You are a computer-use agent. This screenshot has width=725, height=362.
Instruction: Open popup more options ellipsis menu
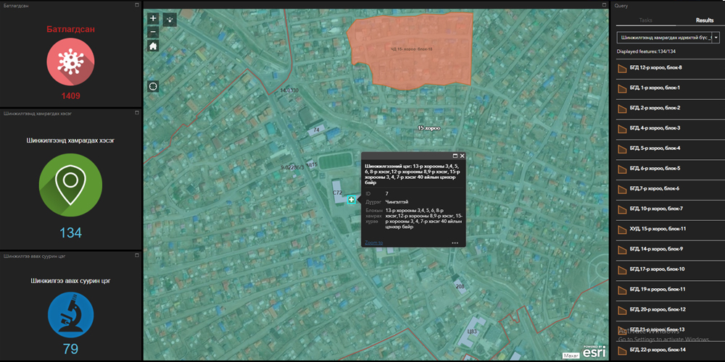(455, 243)
